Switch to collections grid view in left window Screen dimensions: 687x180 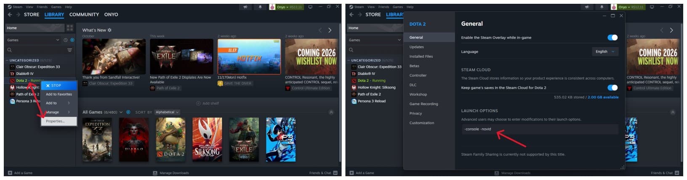pos(70,28)
